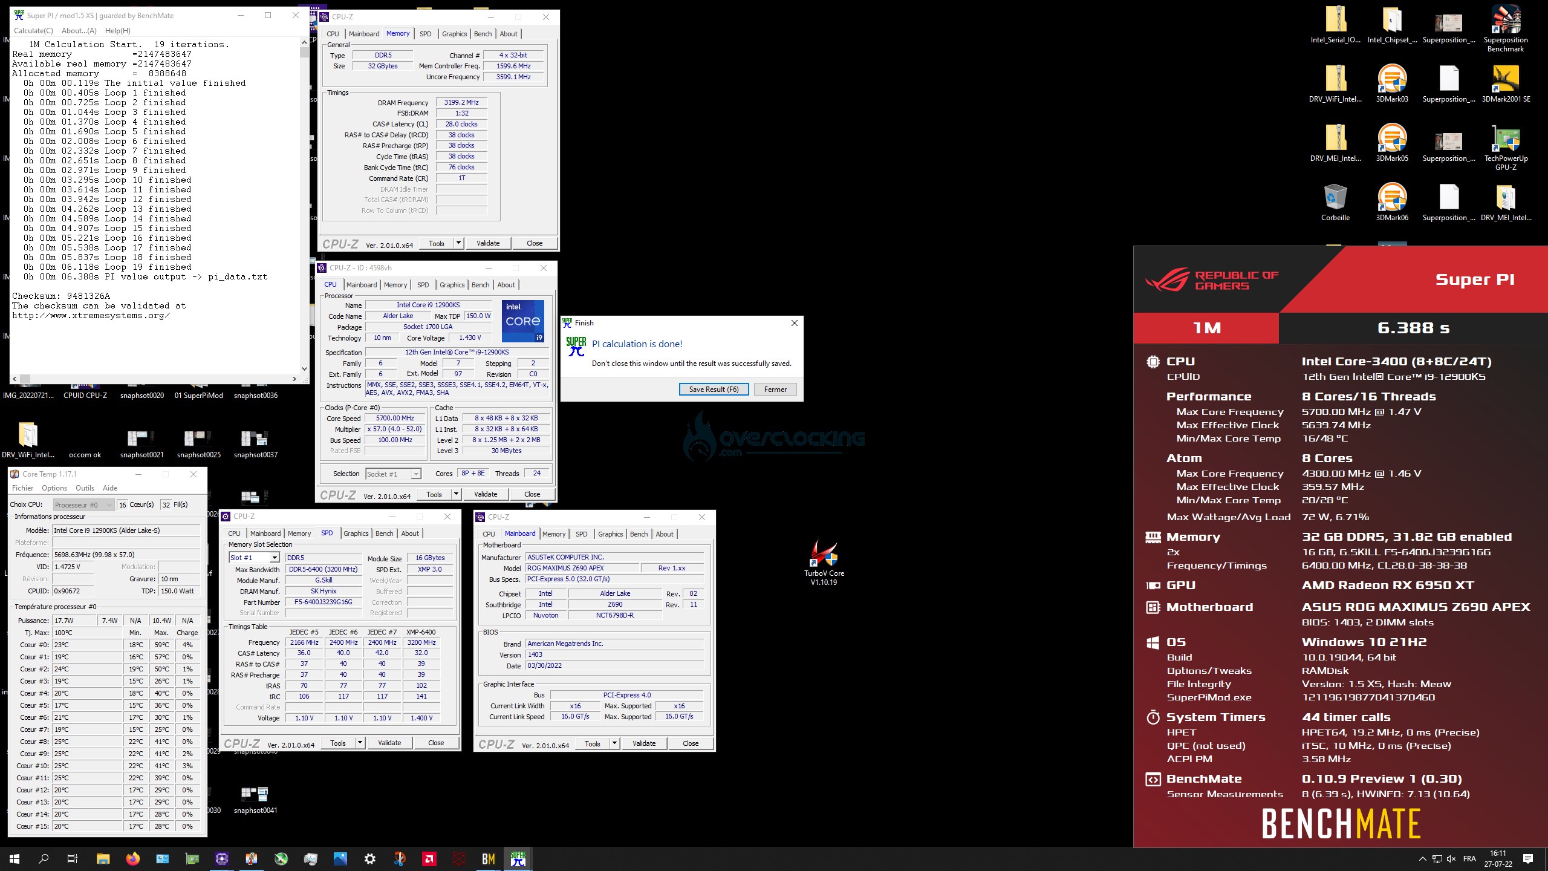Open the 3DMark2001 SE desktop shortcut

(x=1506, y=83)
